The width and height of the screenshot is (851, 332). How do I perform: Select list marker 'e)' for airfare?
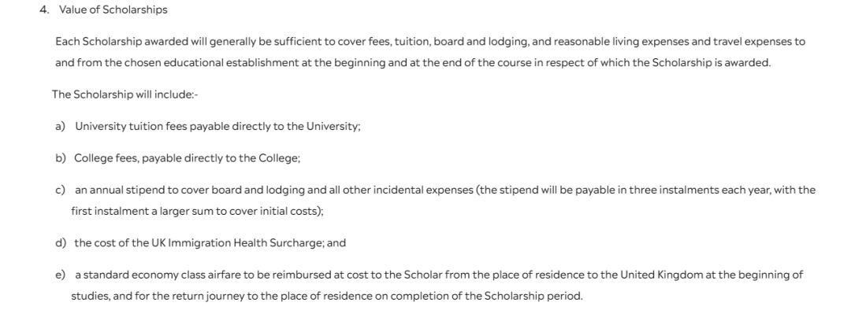60,275
